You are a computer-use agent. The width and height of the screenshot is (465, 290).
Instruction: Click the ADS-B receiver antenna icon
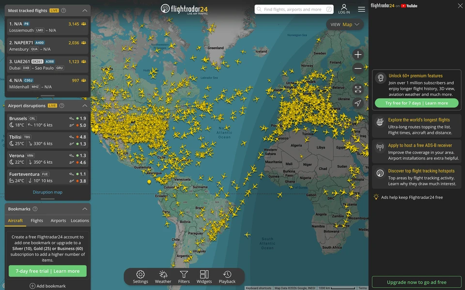click(x=380, y=147)
